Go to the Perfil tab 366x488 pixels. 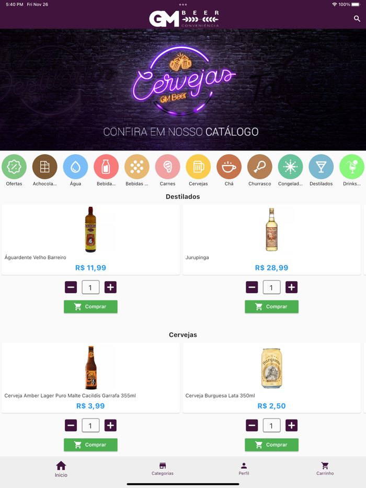point(244,469)
